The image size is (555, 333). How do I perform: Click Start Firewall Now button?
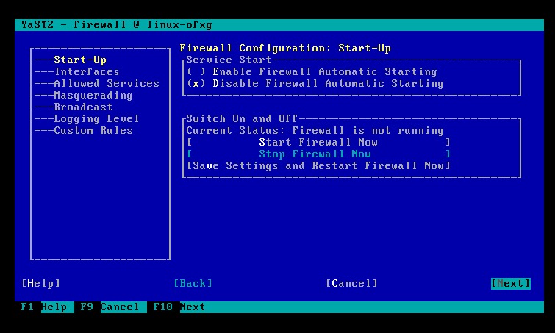coord(318,143)
